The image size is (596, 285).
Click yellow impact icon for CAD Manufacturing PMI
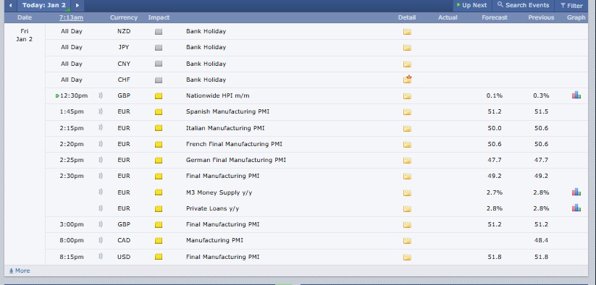click(159, 241)
